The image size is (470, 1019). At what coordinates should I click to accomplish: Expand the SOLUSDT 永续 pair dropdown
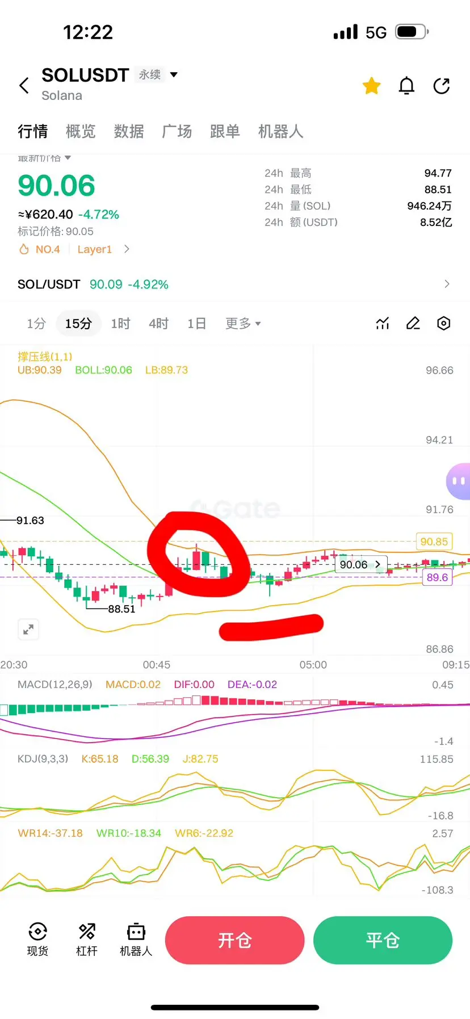tap(174, 74)
